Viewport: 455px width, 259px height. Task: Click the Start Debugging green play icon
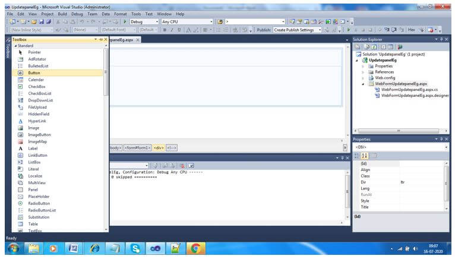pos(125,22)
